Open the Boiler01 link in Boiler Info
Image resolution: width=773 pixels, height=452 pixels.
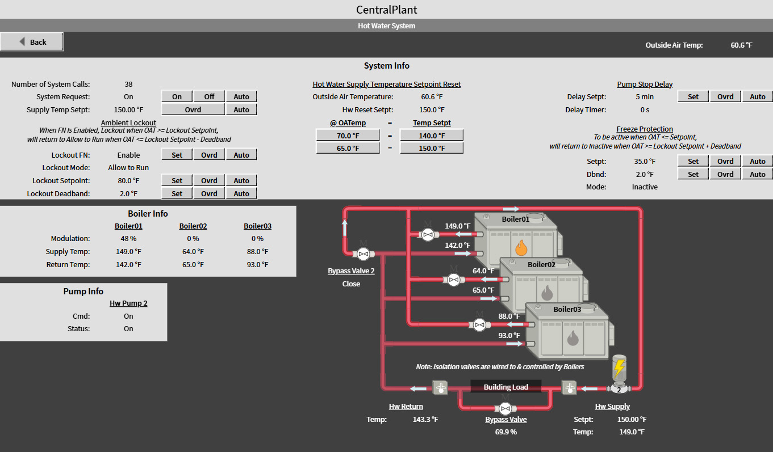128,226
